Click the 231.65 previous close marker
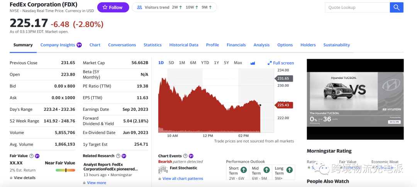Viewport: 417px width, 187px height. (x=283, y=78)
